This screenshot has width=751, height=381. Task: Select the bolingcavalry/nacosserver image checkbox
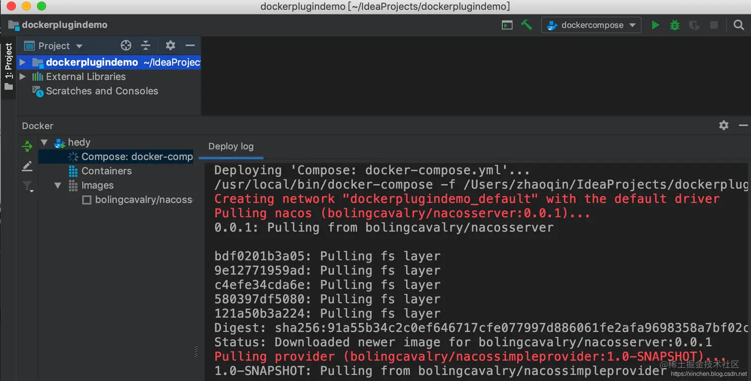tap(86, 200)
